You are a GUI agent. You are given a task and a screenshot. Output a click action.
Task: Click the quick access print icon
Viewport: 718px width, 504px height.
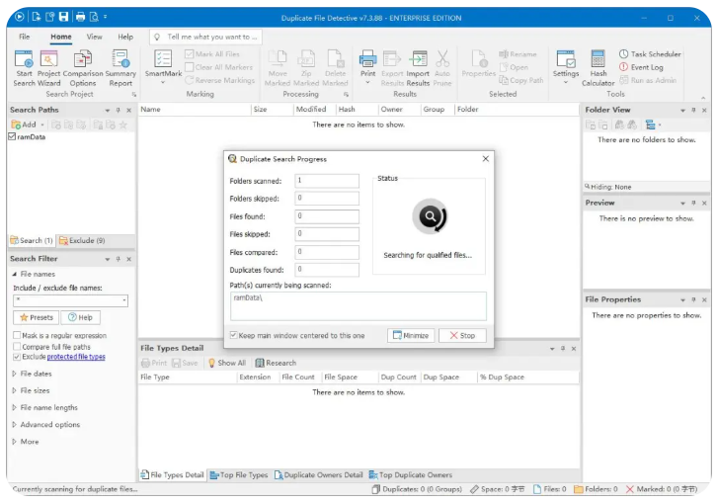pos(80,17)
